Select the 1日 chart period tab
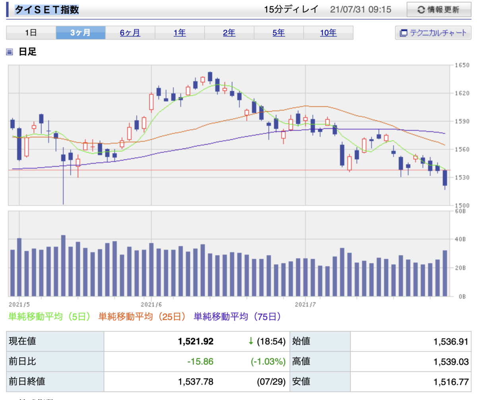Viewport: 477px width, 400px height. [31, 33]
